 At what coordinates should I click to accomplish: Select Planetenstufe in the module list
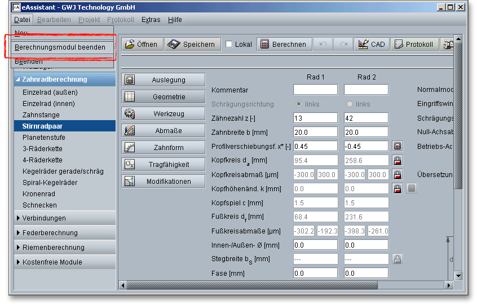point(44,138)
